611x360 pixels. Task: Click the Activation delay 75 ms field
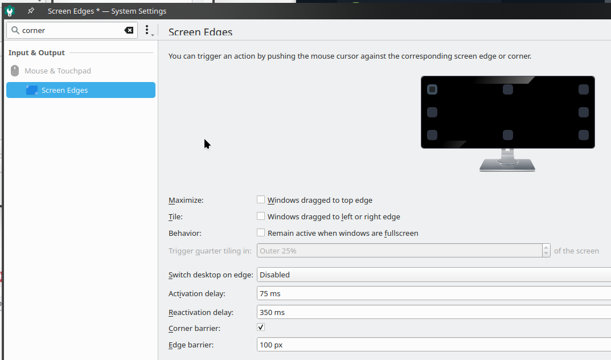(x=434, y=293)
